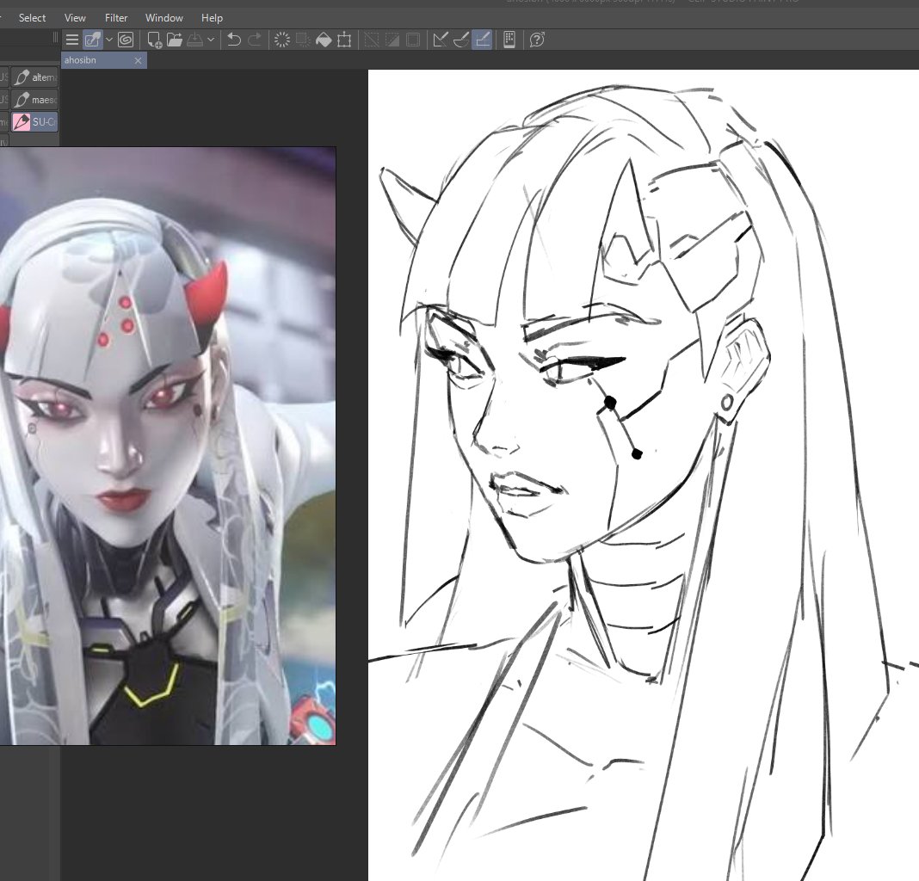Click on the sketch canvas drawing

pos(643,476)
